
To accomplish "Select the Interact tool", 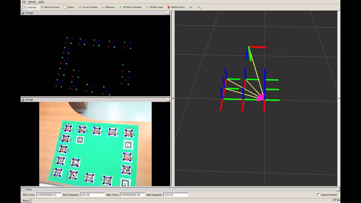I will tap(30, 7).
